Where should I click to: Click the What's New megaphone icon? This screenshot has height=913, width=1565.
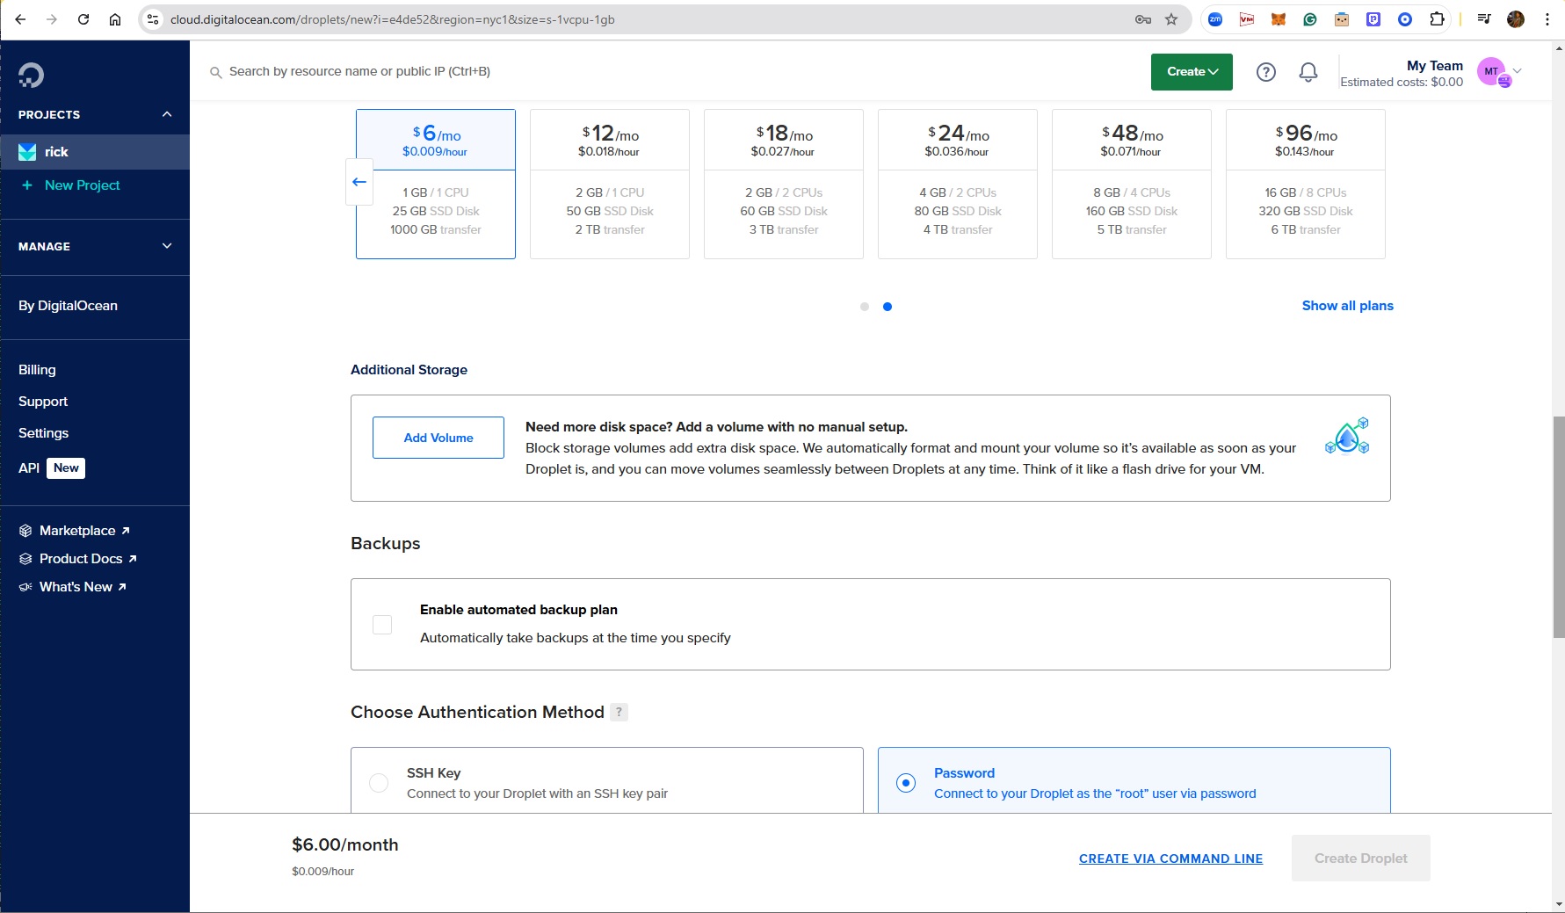pyautogui.click(x=25, y=587)
